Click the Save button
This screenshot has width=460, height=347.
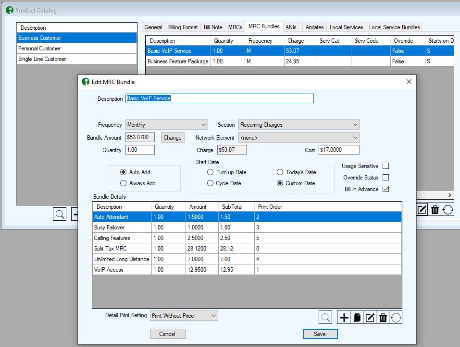[320, 334]
